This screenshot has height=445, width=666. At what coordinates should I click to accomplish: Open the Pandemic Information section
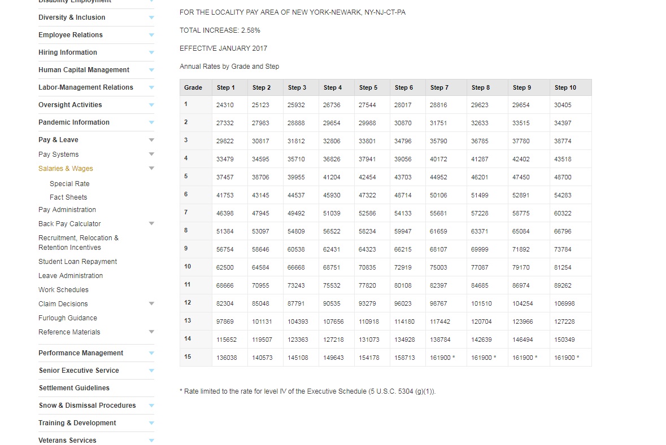[74, 122]
